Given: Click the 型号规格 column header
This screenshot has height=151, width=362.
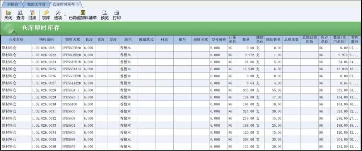Looking at the screenshot, I should click(219, 40).
